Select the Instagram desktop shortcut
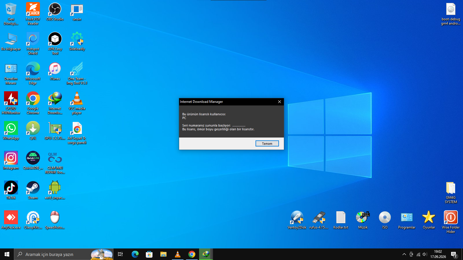 [11, 161]
